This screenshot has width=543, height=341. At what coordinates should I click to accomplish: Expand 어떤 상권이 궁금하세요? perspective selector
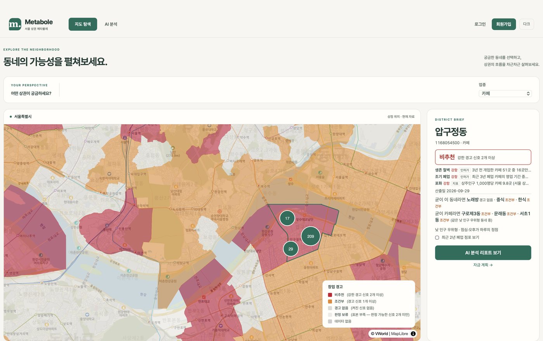click(31, 93)
